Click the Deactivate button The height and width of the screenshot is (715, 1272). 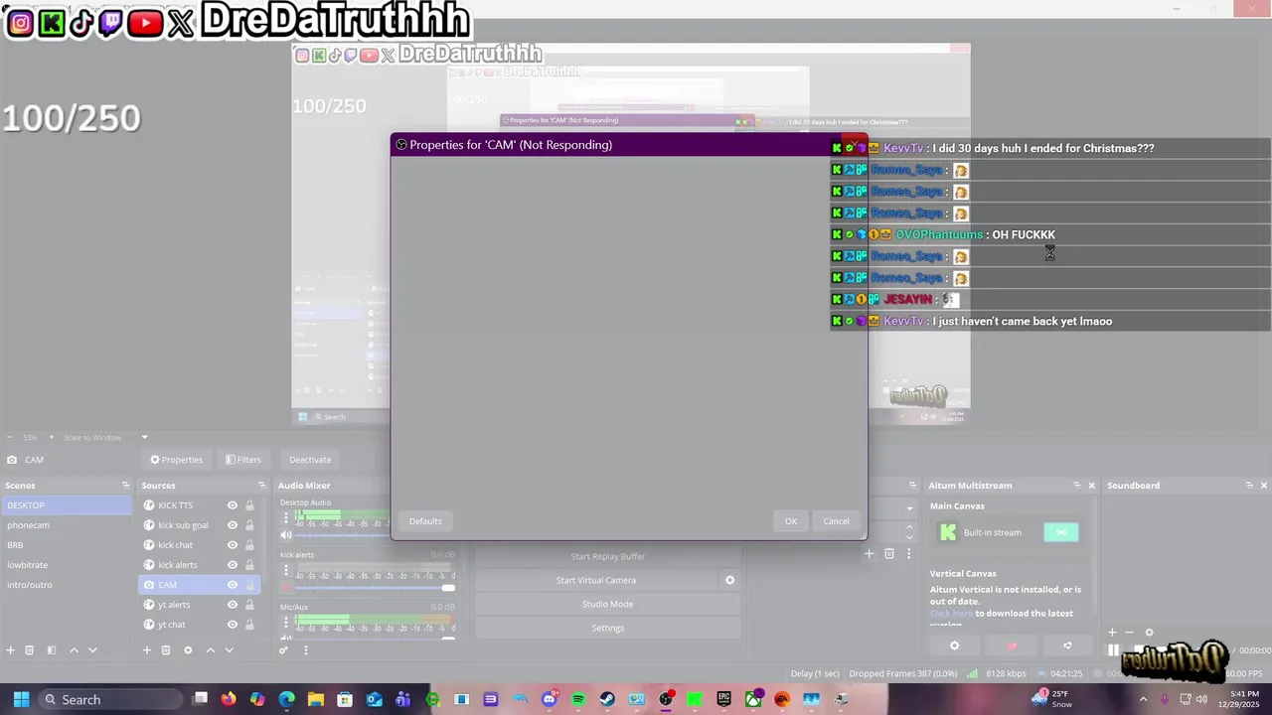310,460
